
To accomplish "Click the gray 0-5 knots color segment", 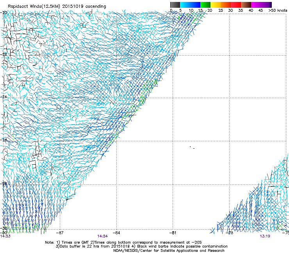I will click(175, 5).
